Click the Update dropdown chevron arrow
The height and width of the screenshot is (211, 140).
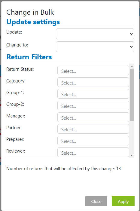point(131,34)
